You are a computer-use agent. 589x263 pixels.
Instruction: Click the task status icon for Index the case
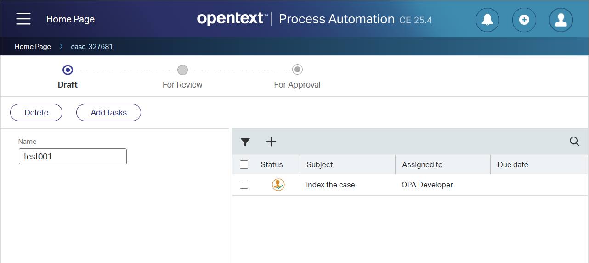point(278,185)
